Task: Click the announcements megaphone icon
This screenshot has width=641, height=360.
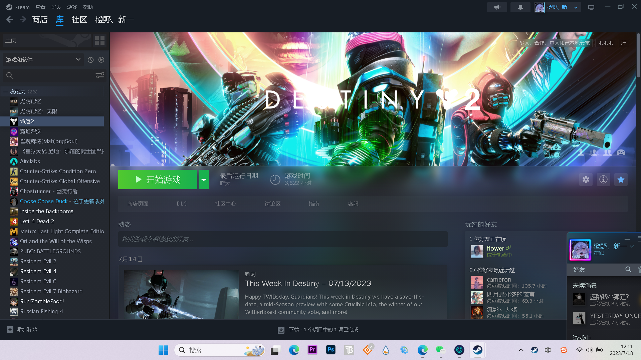Action: 497,7
